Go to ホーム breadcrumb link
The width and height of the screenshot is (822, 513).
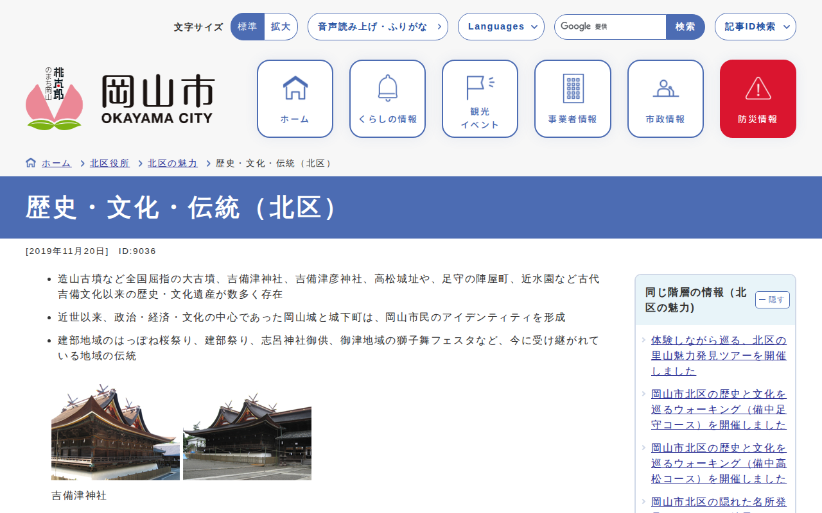coord(57,164)
